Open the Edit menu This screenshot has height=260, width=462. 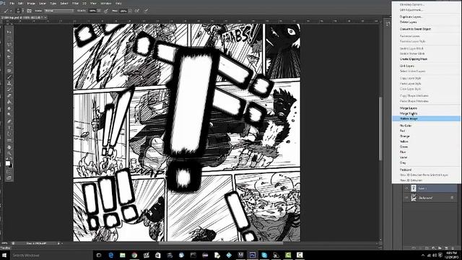[21, 3]
